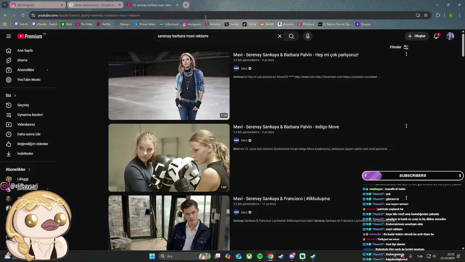465x262 pixels.
Task: Open the YouTube guide hamburger menu
Action: click(9, 36)
